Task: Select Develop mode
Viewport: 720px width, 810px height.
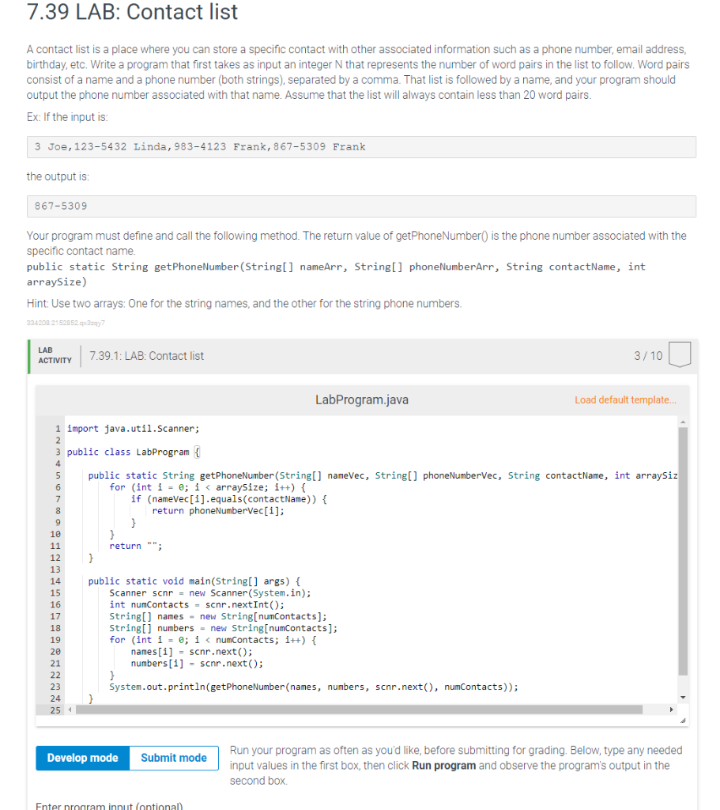Action: [x=82, y=757]
